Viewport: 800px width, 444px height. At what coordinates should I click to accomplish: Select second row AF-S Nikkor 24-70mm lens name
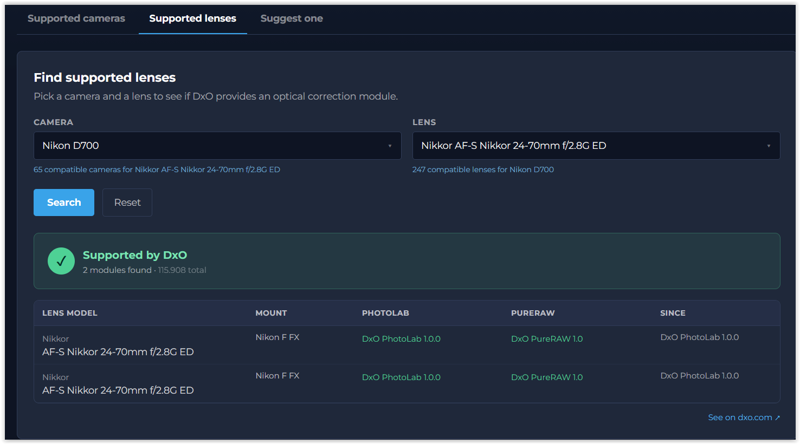(x=118, y=390)
